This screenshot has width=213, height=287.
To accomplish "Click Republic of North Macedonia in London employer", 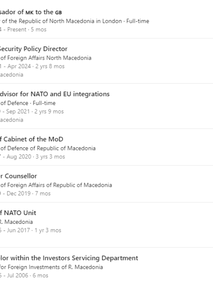I will pos(75,21).
